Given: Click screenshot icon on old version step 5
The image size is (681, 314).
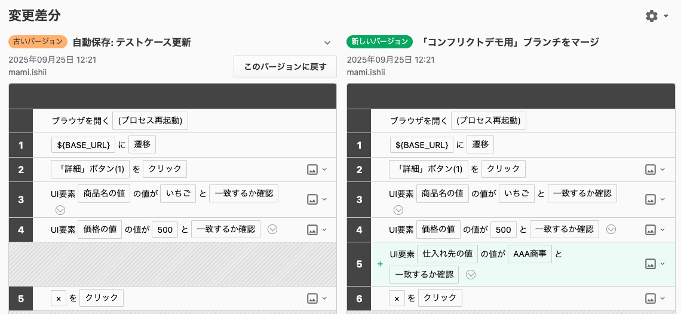Looking at the screenshot, I should point(312,298).
